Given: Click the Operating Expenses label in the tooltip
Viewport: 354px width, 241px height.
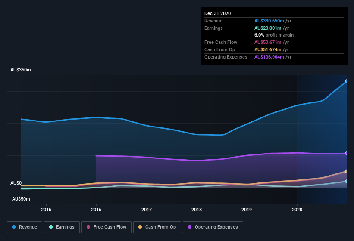Looking at the screenshot, I should coord(226,57).
